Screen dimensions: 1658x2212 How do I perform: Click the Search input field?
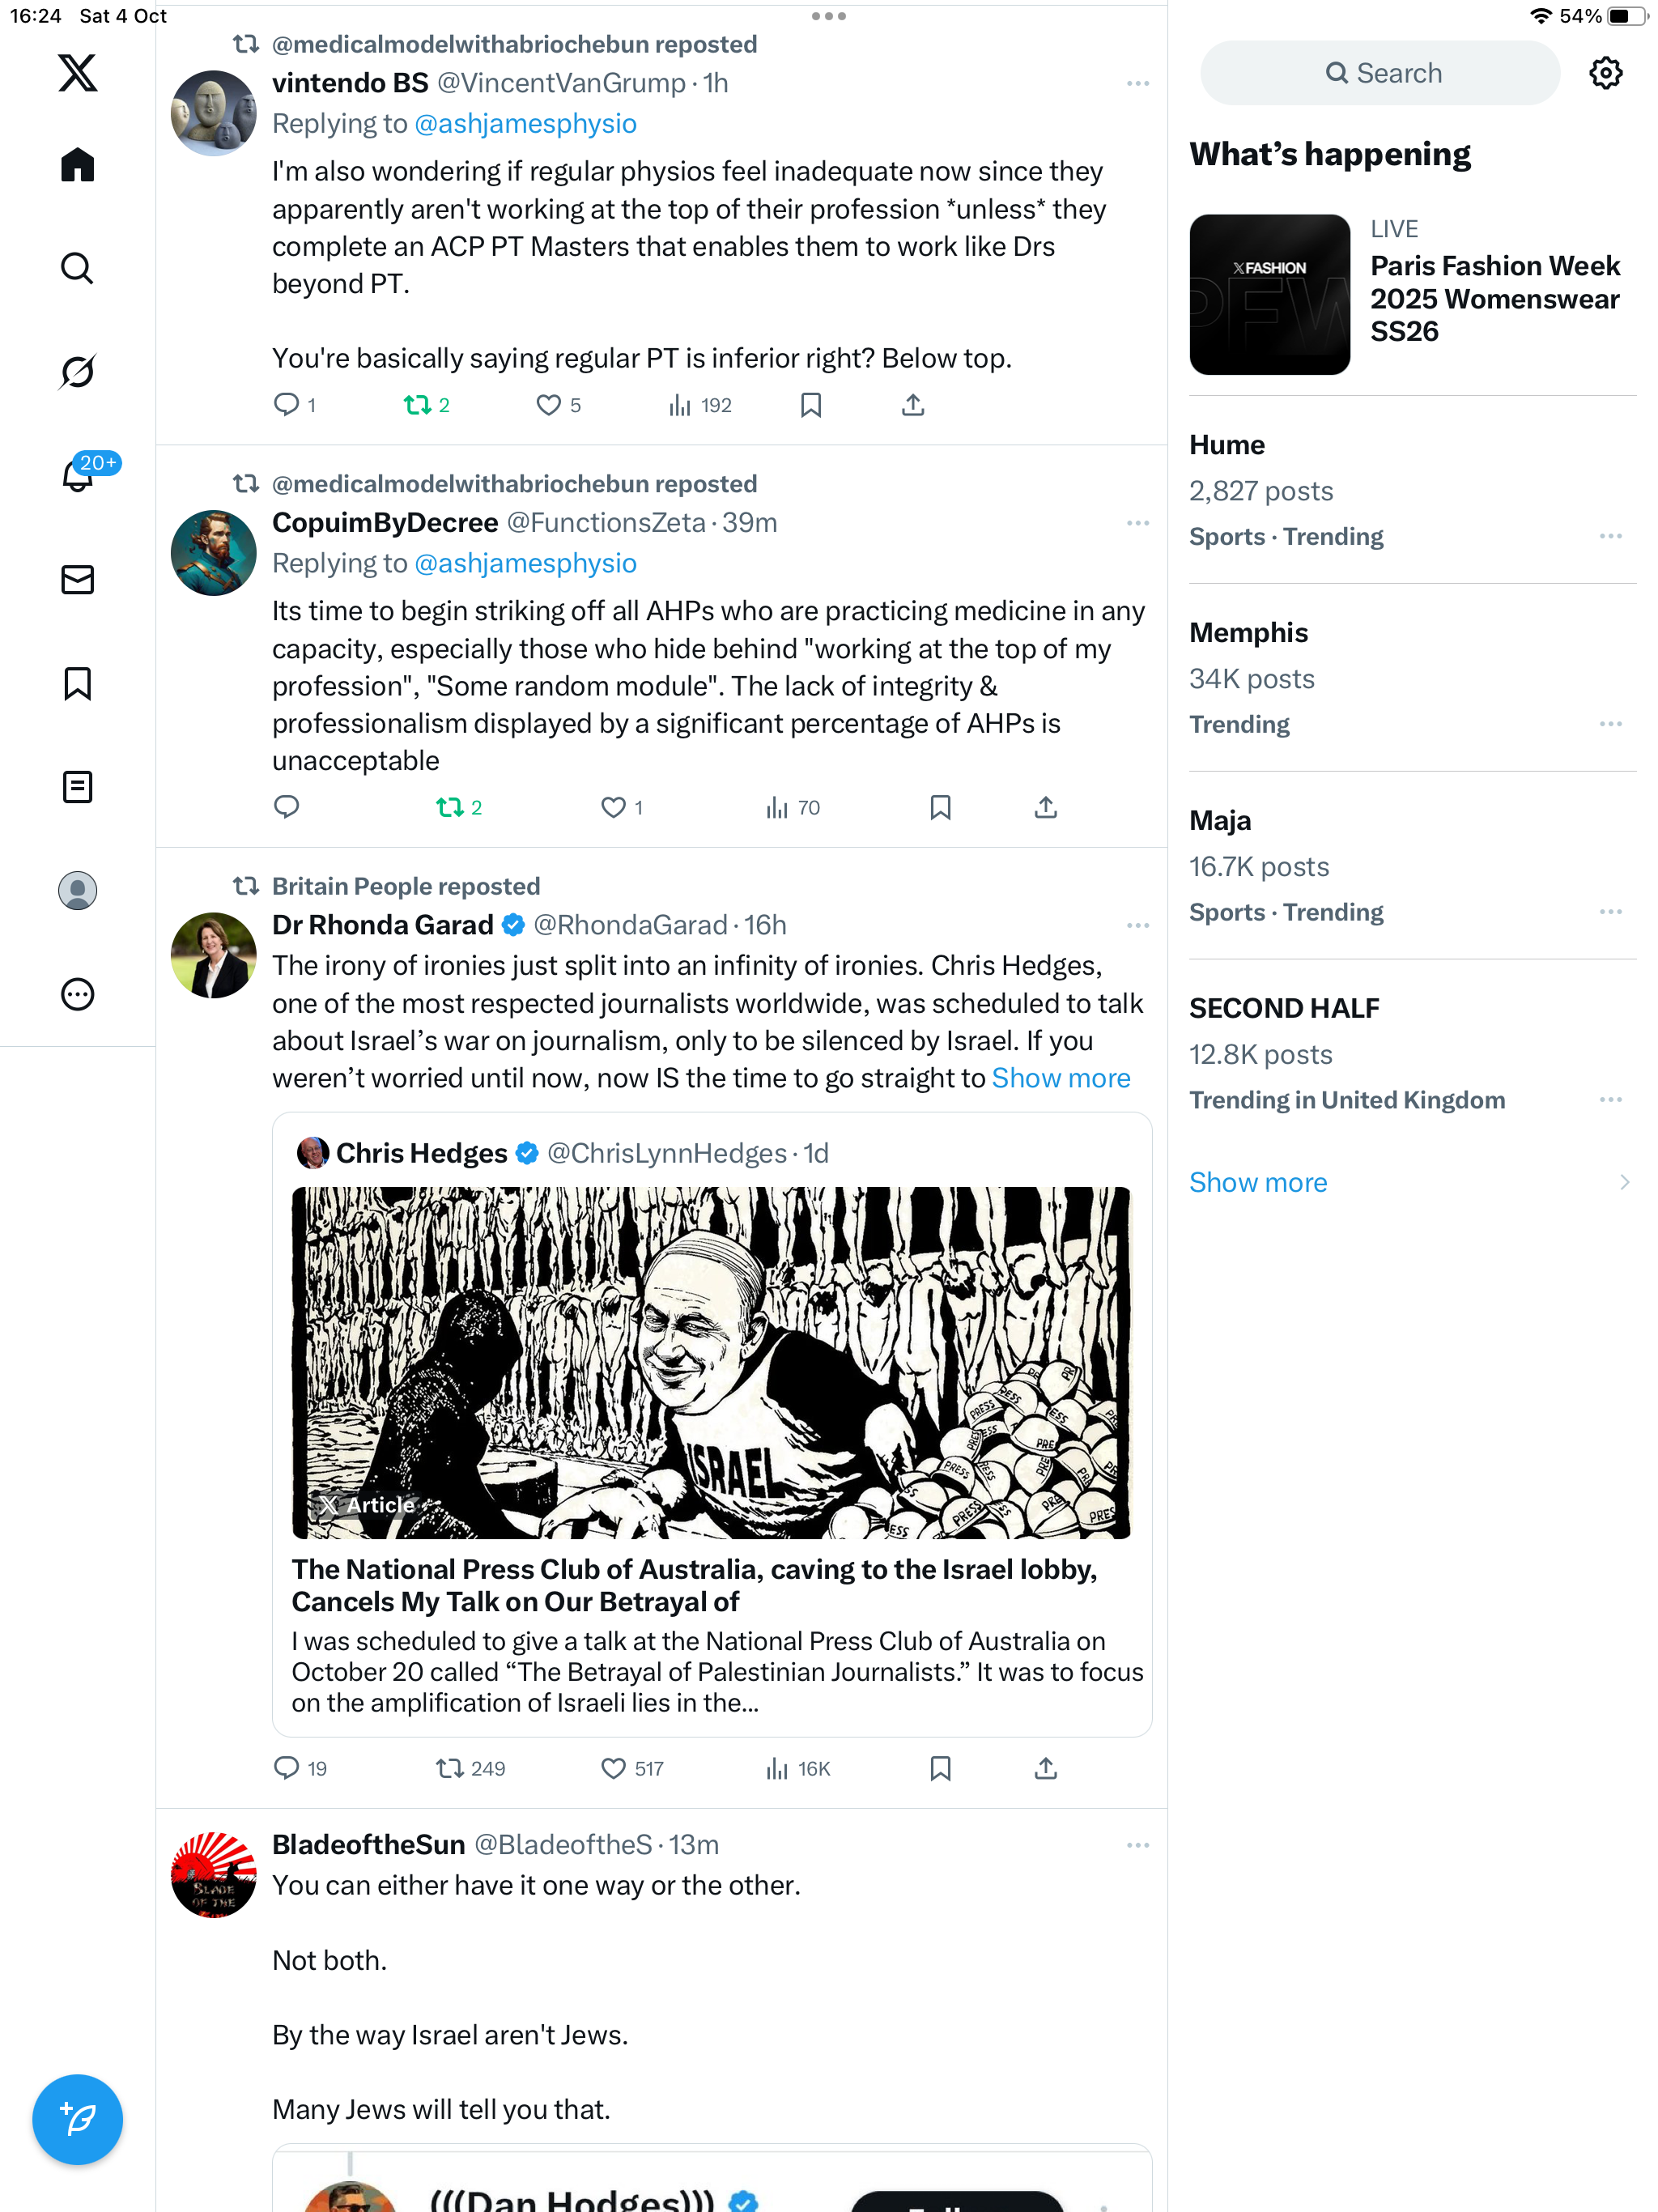(x=1379, y=73)
